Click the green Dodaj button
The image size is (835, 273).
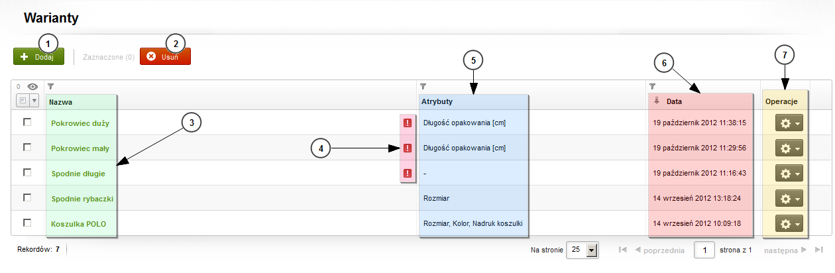click(38, 56)
